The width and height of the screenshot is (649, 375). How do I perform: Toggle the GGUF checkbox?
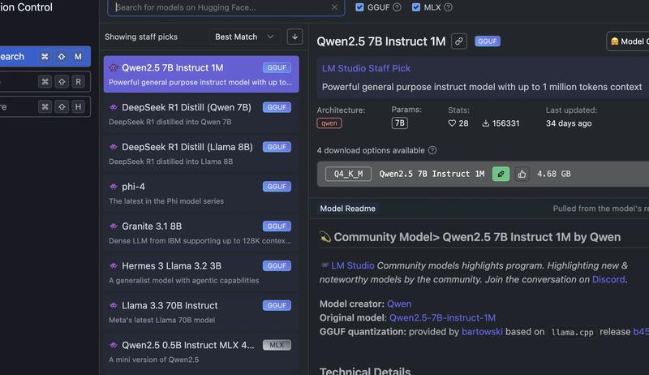coord(359,7)
